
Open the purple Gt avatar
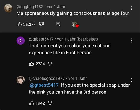click(x=21, y=41)
